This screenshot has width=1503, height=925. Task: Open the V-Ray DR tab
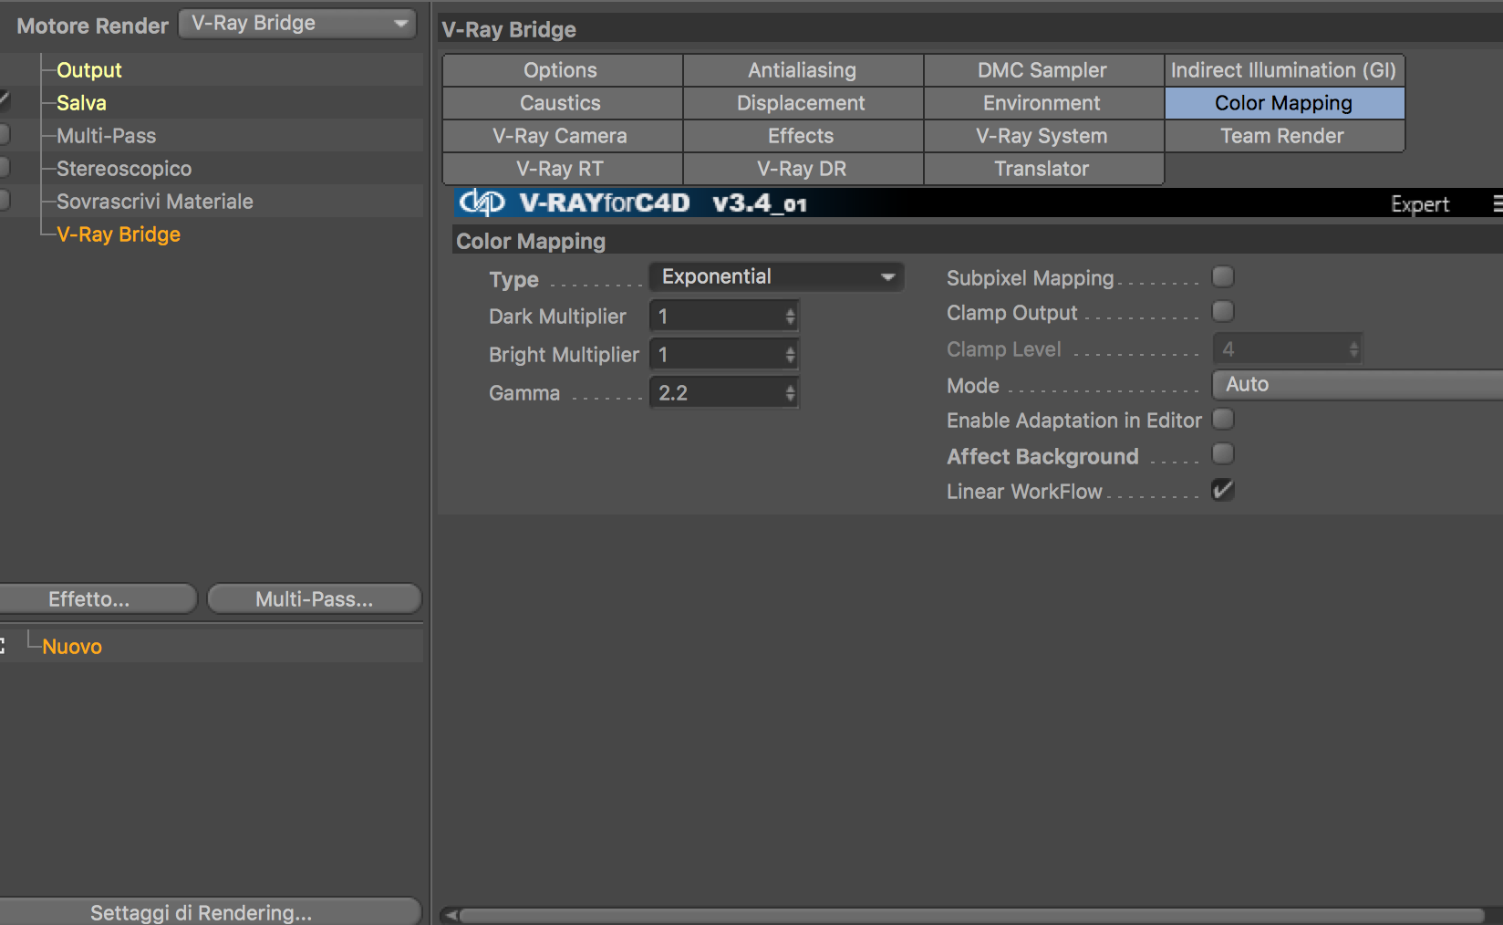point(803,169)
